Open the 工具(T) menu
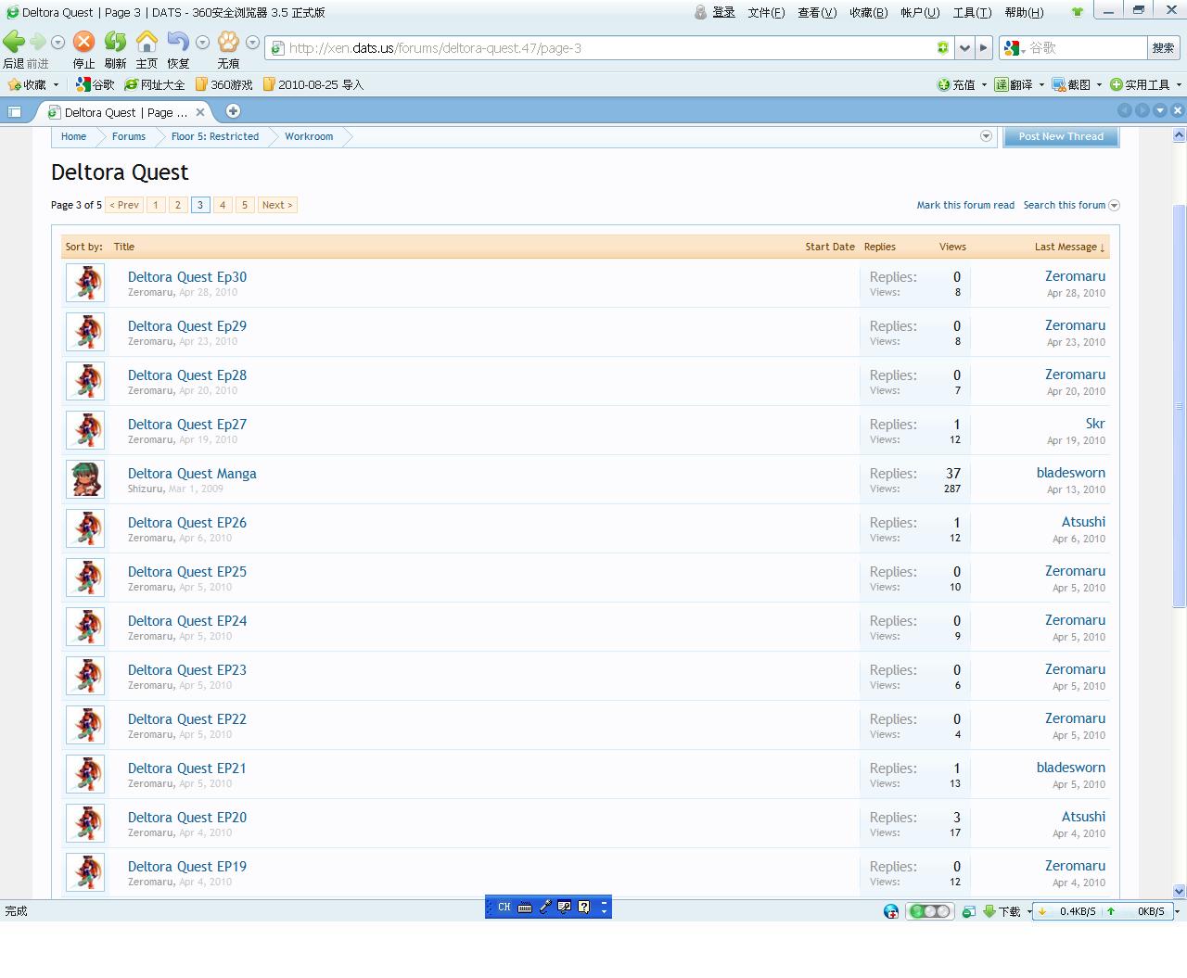The height and width of the screenshot is (978, 1187). coord(972,12)
